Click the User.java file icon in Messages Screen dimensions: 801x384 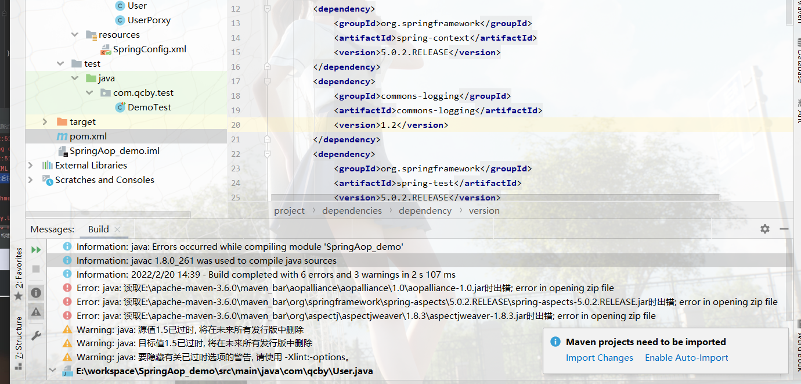click(68, 371)
